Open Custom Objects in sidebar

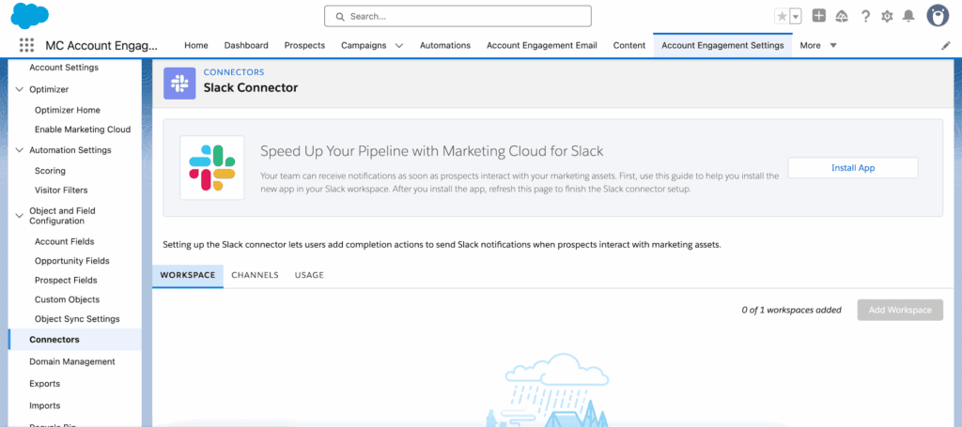(67, 299)
